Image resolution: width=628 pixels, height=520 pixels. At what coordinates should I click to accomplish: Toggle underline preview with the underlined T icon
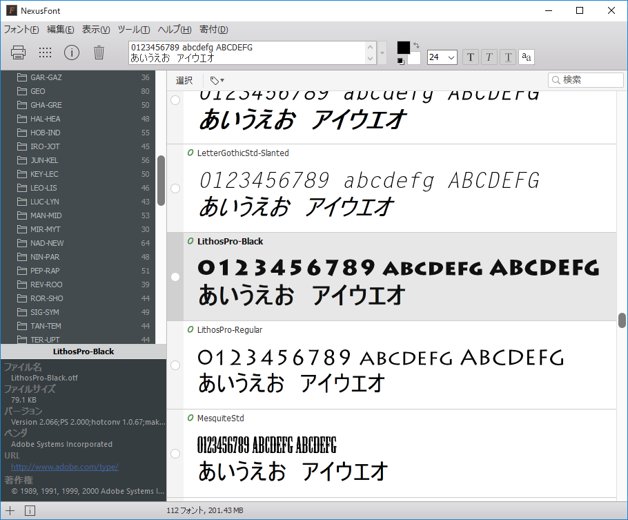click(507, 57)
